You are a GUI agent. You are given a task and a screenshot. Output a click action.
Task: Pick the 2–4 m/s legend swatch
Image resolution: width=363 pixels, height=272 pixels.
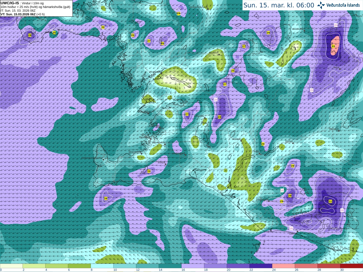[x=34, y=266]
